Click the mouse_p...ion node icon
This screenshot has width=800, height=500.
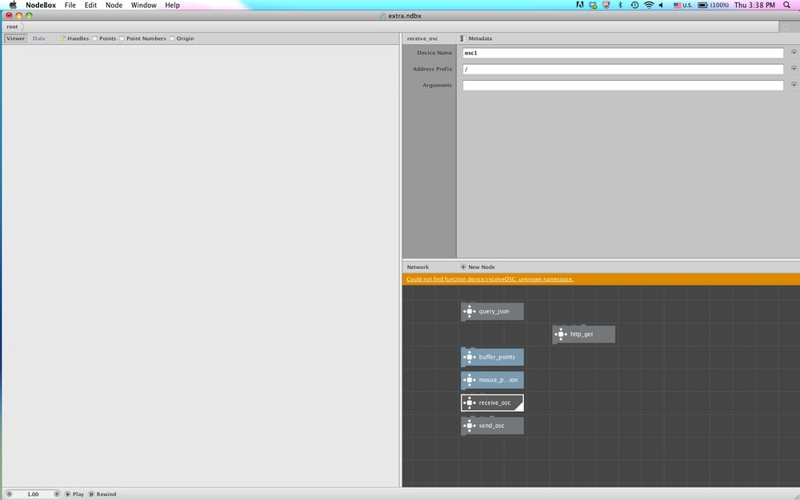(x=469, y=380)
